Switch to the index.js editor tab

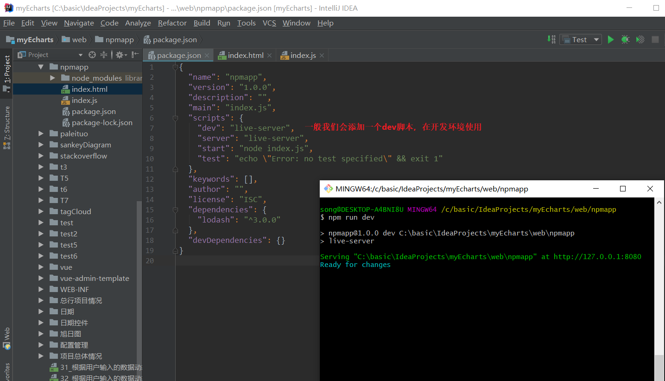pyautogui.click(x=303, y=56)
